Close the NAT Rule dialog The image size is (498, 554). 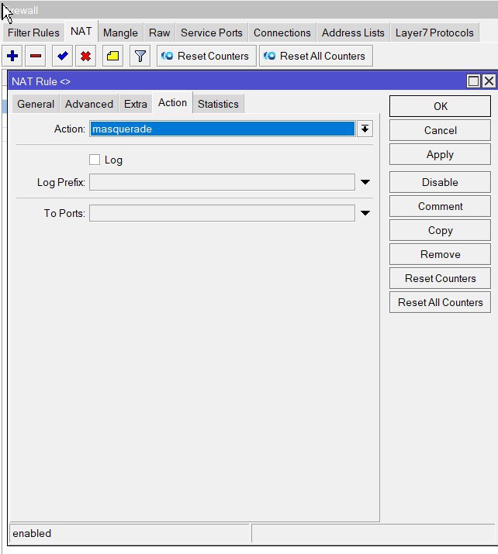pos(489,81)
